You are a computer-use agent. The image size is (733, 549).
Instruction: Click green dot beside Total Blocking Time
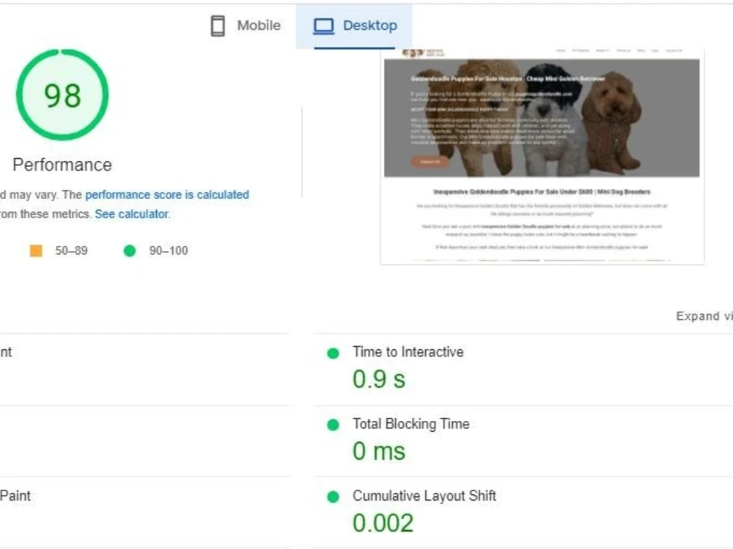click(x=333, y=425)
